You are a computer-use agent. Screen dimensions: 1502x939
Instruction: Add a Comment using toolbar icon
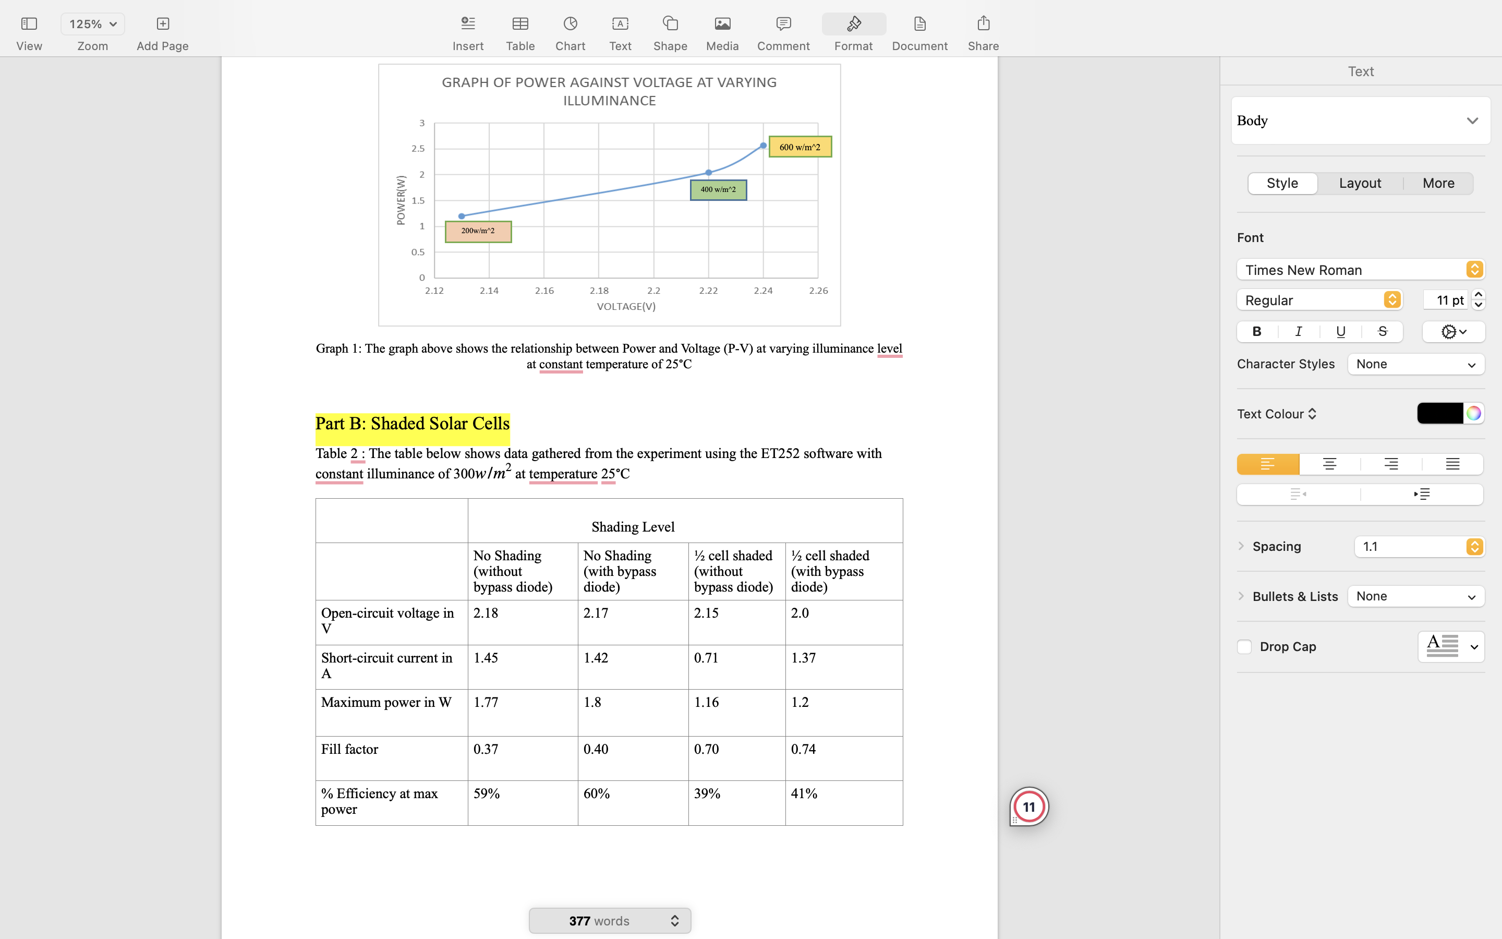coord(783,24)
